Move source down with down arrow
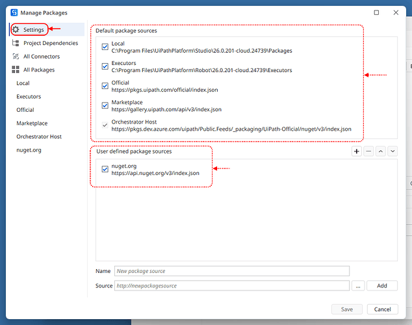This screenshot has height=325, width=412. (393, 151)
